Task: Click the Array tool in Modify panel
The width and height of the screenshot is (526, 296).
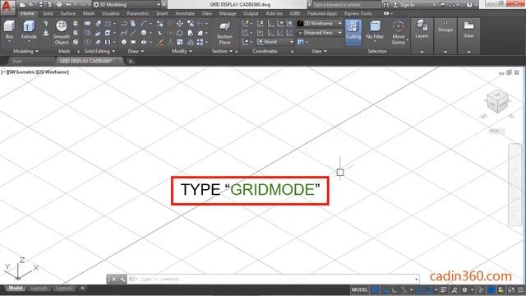Action: 200,42
